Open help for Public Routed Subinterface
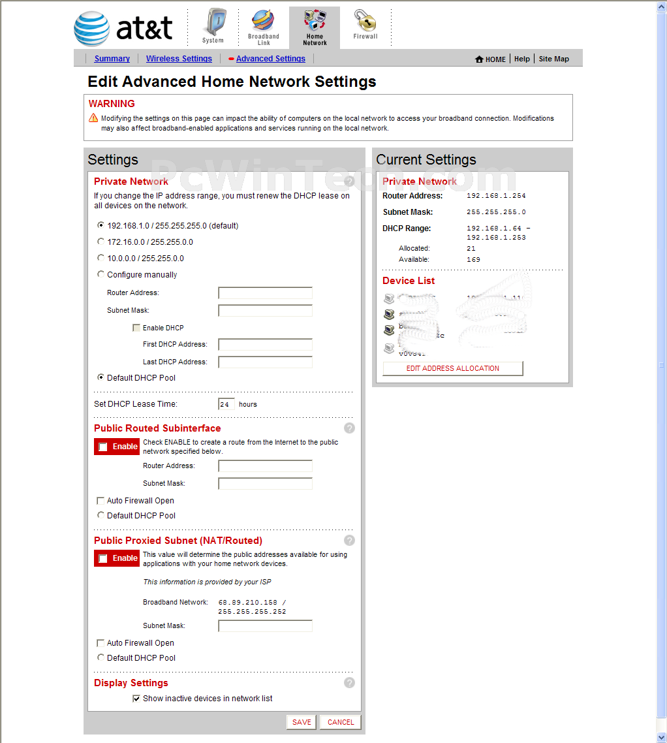This screenshot has height=743, width=667. pos(350,428)
